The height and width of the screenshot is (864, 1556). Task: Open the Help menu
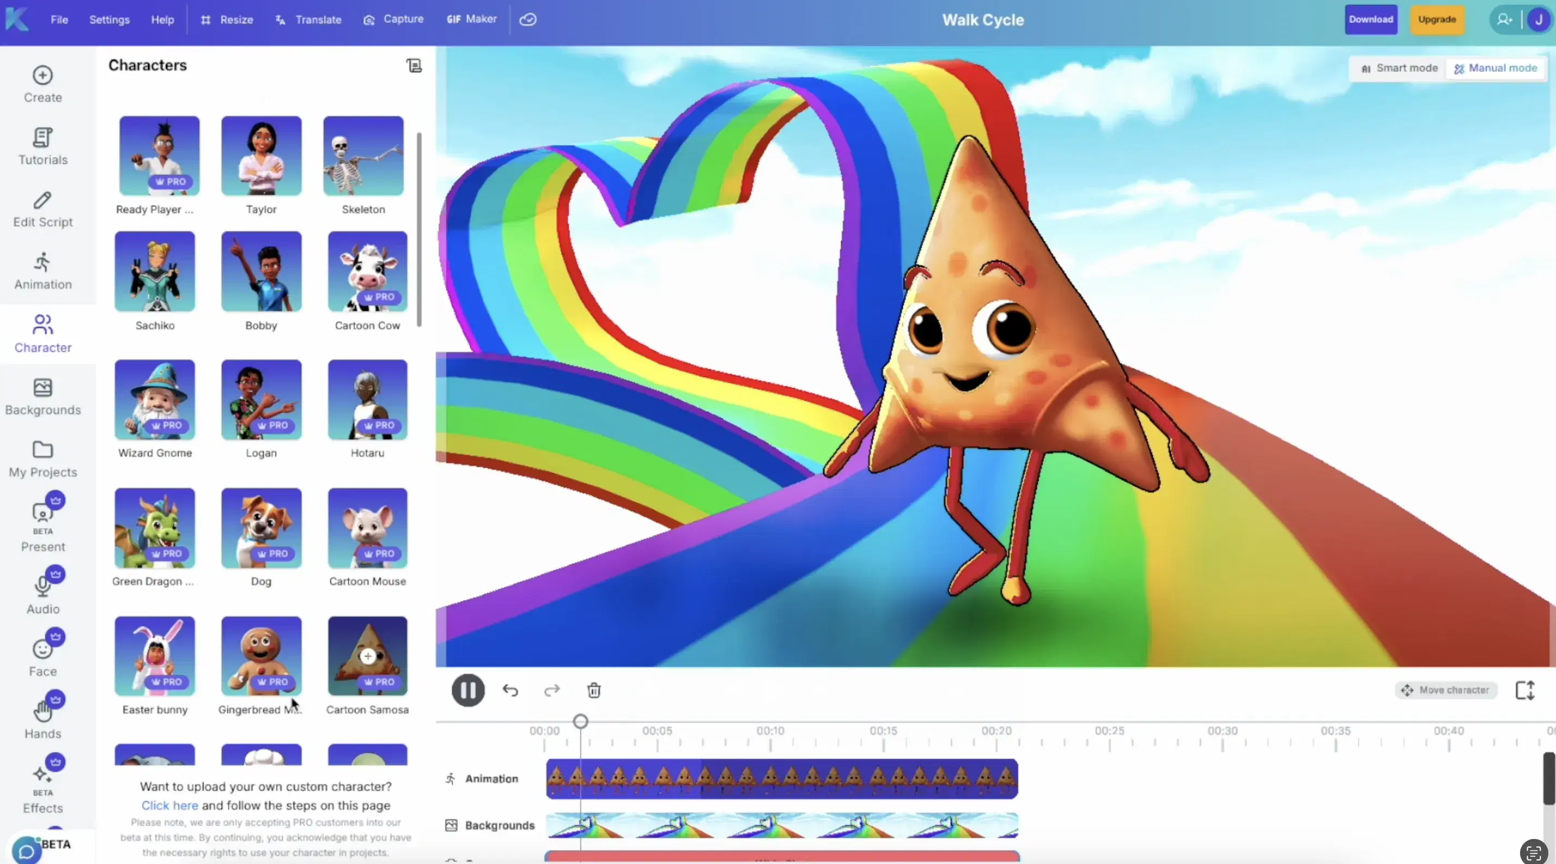click(162, 19)
